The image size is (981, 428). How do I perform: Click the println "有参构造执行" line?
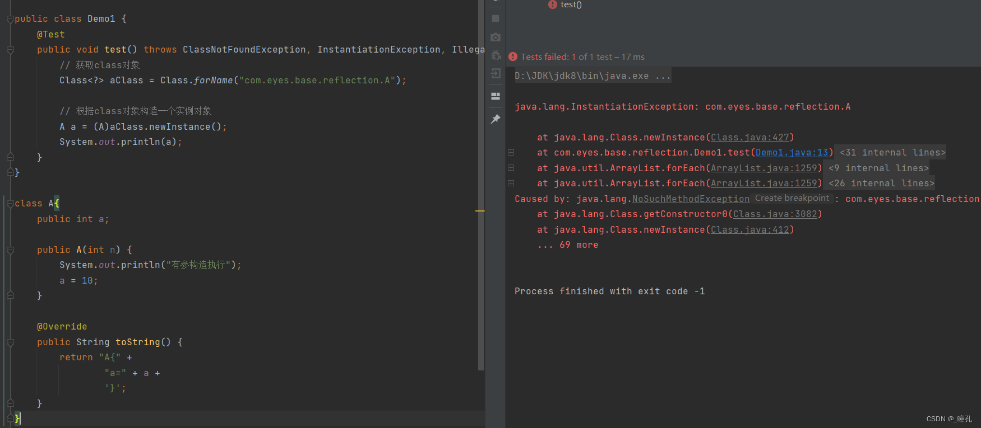[150, 265]
